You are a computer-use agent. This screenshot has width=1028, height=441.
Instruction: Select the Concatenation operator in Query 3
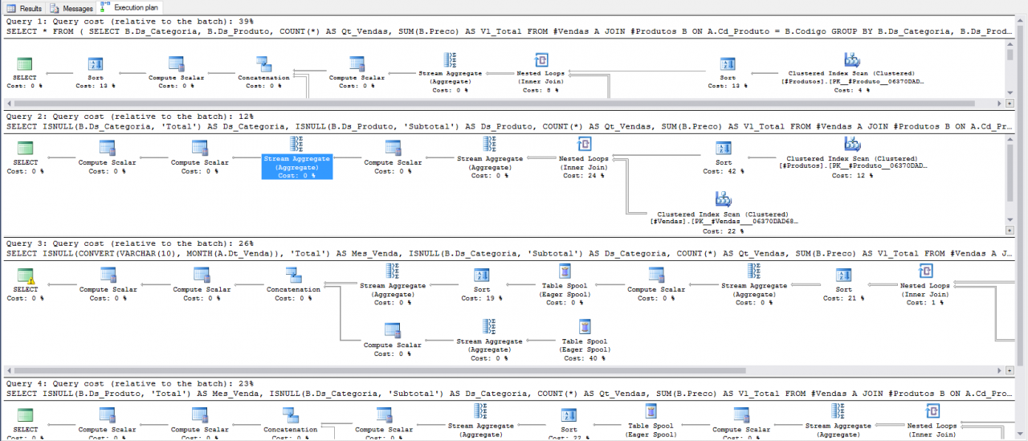(293, 276)
